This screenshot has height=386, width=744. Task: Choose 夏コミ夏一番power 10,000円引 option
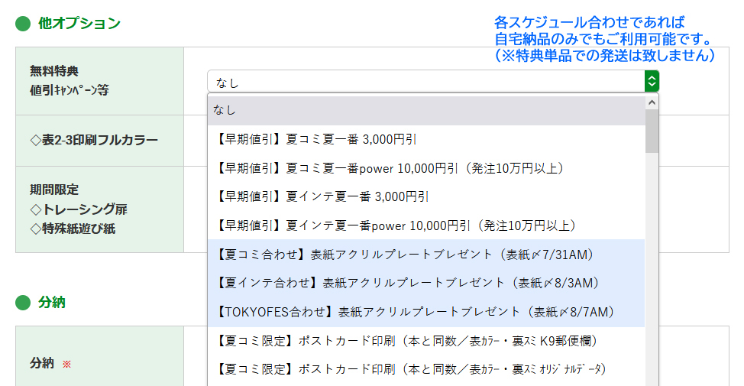tap(426, 168)
